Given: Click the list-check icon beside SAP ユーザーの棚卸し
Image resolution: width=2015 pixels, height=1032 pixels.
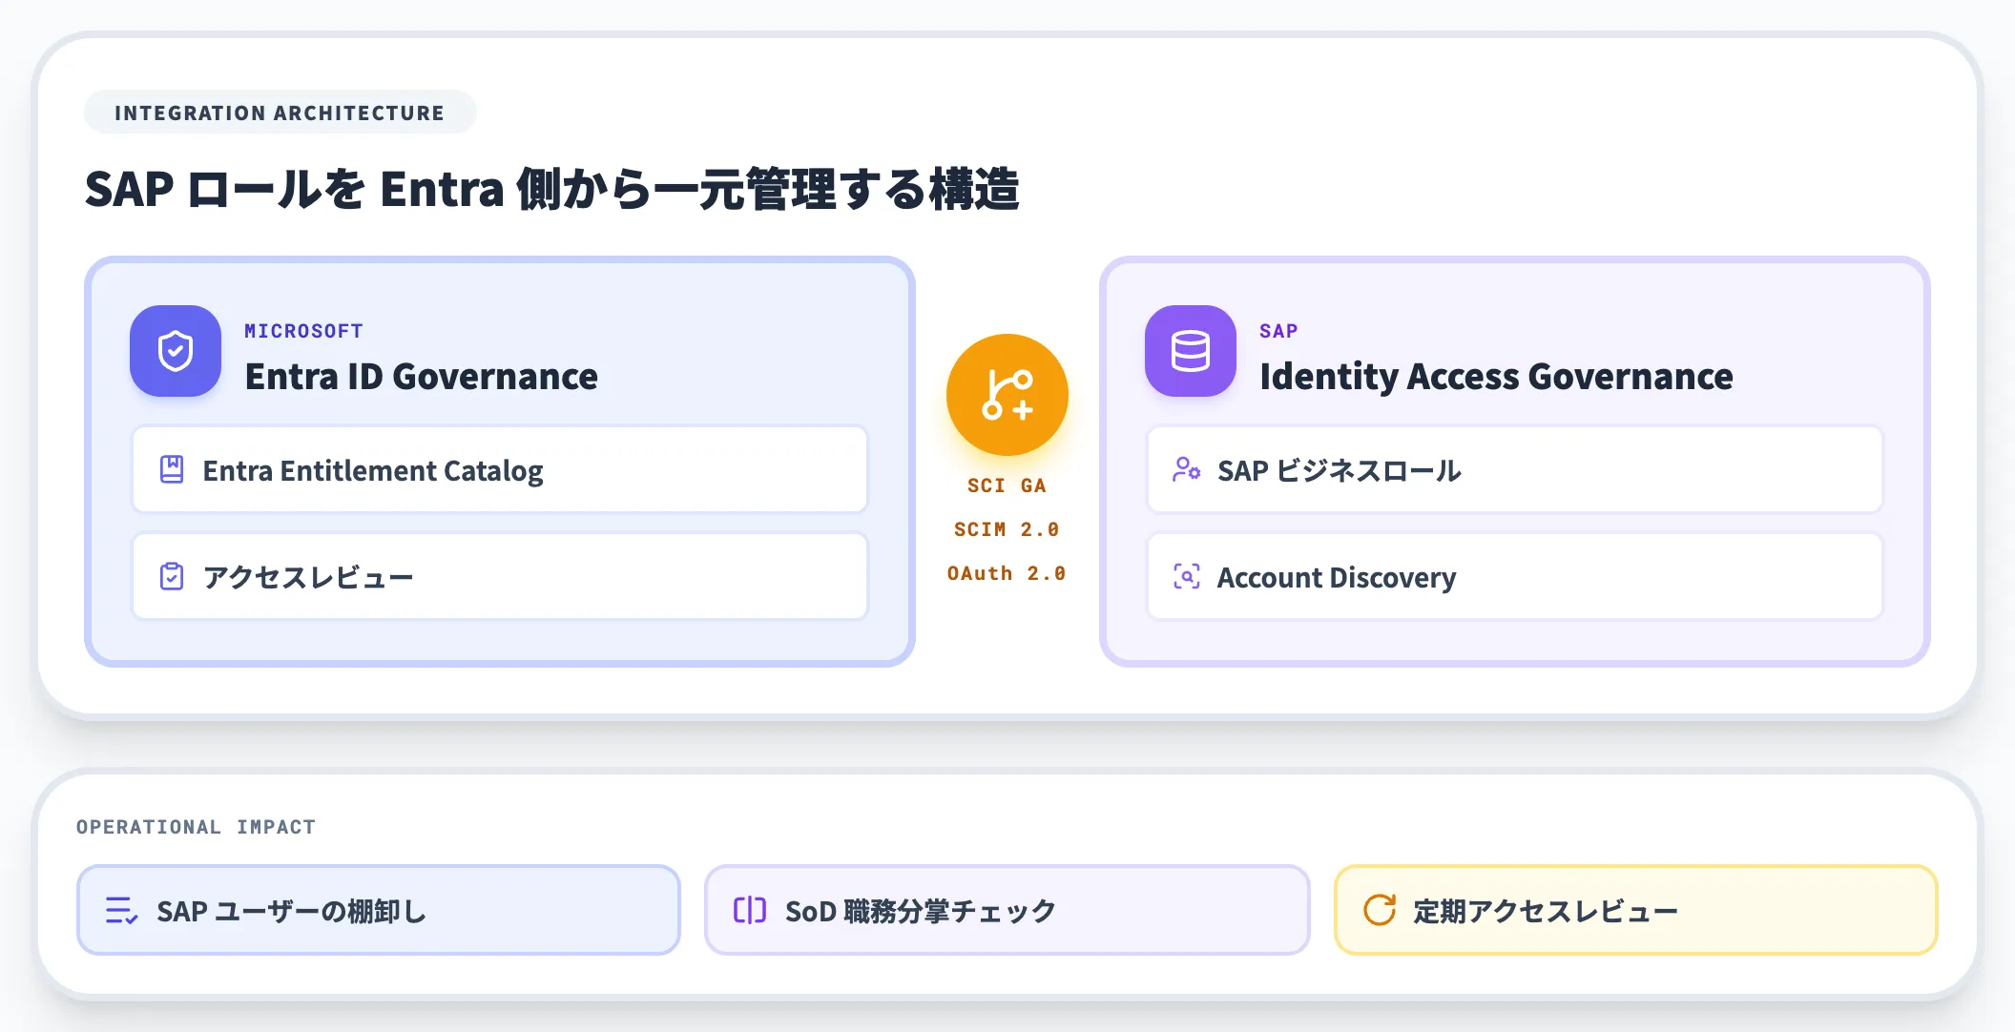Looking at the screenshot, I should [122, 910].
